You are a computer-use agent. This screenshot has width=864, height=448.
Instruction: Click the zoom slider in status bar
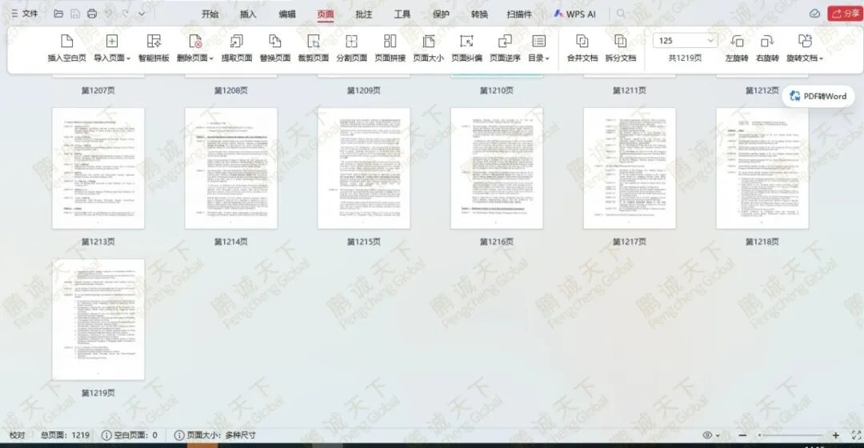(x=790, y=435)
